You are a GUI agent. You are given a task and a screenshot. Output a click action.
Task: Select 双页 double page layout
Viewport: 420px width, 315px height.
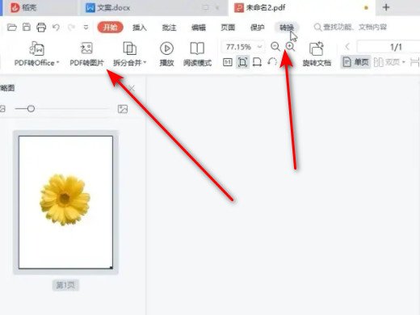(386, 62)
